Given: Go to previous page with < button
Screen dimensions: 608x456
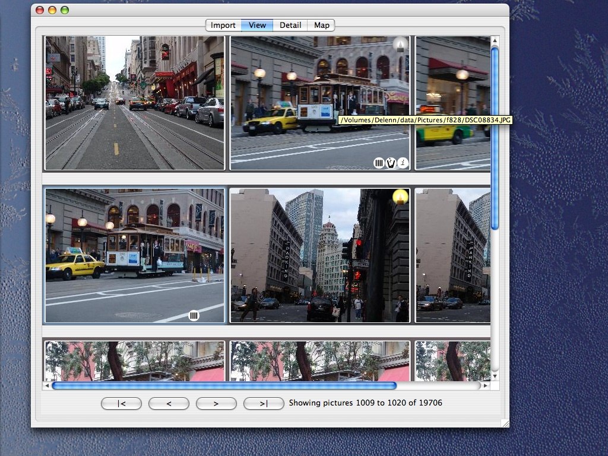Looking at the screenshot, I should (169, 403).
